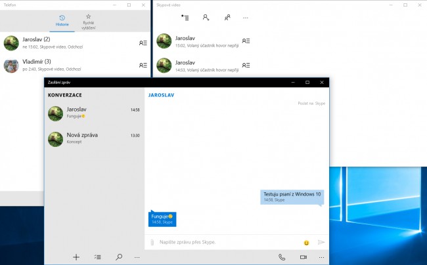Image resolution: width=427 pixels, height=265 pixels.
Task: Select conversations checklist icon
Action: point(98,257)
